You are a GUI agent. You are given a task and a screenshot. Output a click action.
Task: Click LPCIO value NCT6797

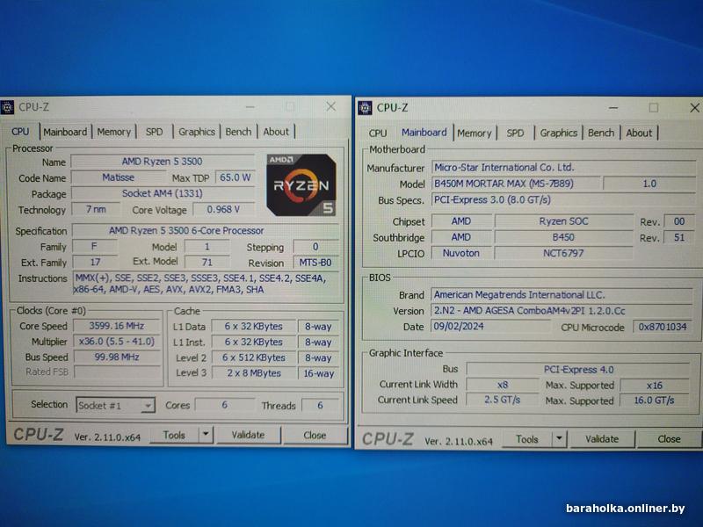(x=563, y=253)
